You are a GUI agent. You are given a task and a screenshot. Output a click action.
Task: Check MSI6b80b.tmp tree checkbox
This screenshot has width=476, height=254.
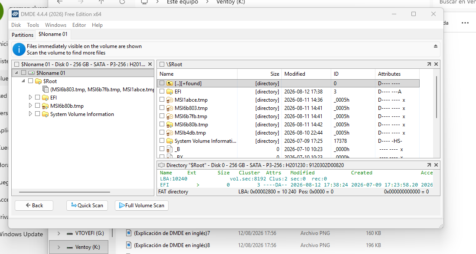(38, 106)
